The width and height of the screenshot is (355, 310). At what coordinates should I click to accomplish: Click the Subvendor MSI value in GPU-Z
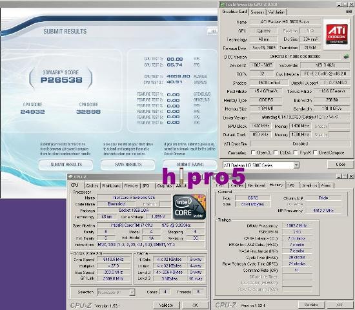[325, 65]
